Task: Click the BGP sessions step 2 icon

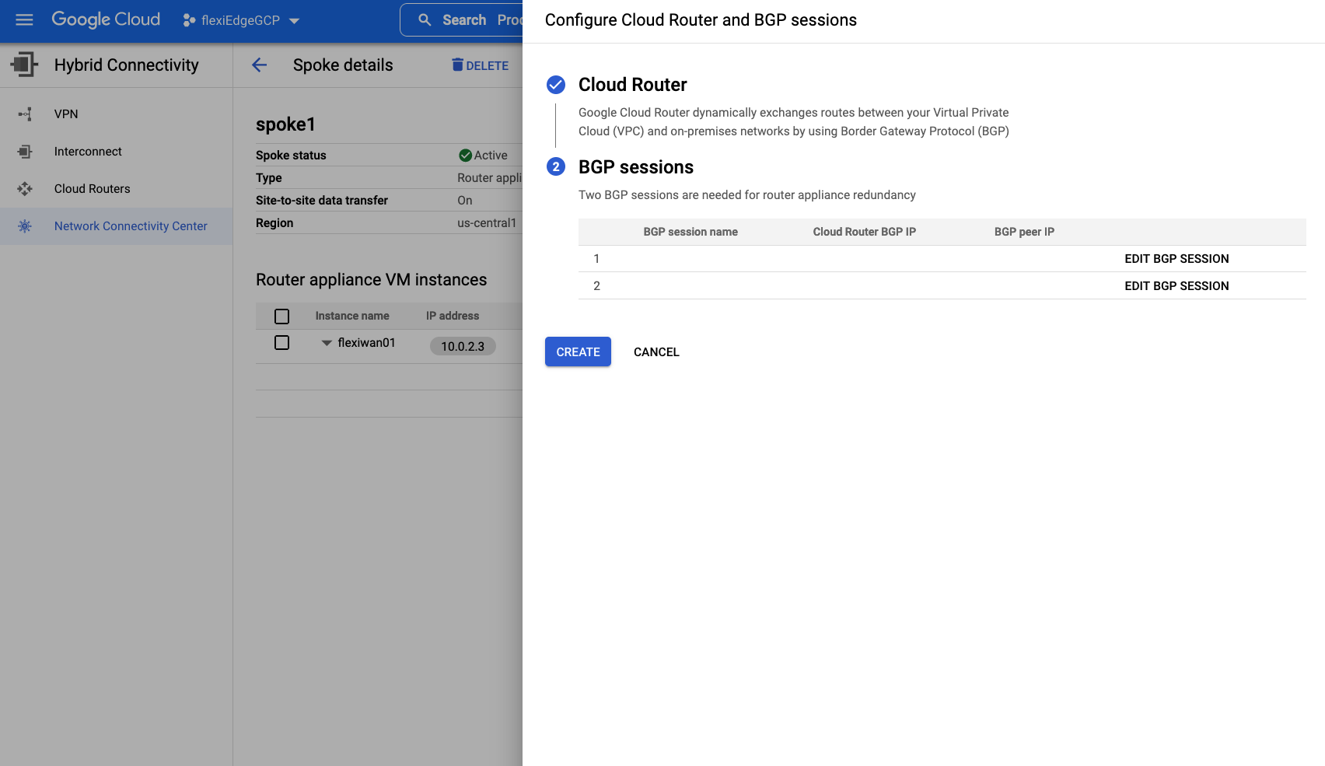Action: coord(556,167)
